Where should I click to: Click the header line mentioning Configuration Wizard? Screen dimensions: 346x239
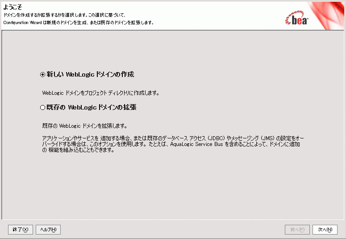click(x=79, y=23)
